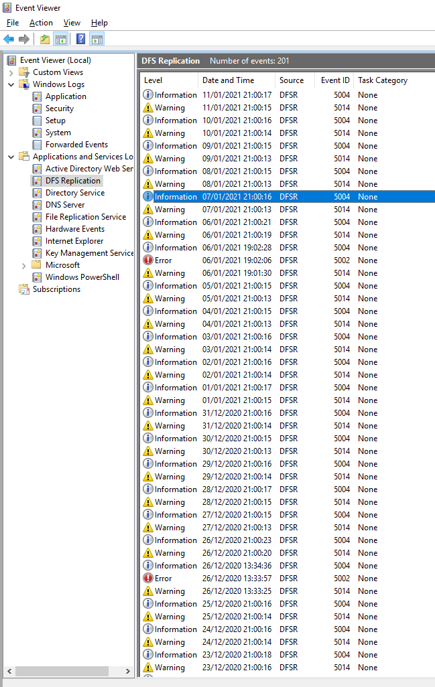The width and height of the screenshot is (435, 687).
Task: Select Directory Service log
Action: (x=75, y=193)
